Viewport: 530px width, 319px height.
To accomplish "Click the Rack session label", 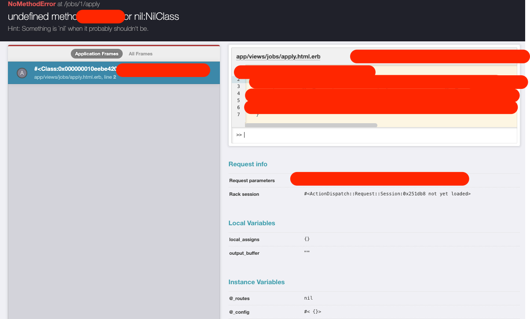I will point(244,194).
